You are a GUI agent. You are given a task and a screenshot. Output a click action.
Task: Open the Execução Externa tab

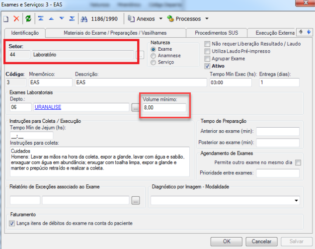(x=272, y=33)
